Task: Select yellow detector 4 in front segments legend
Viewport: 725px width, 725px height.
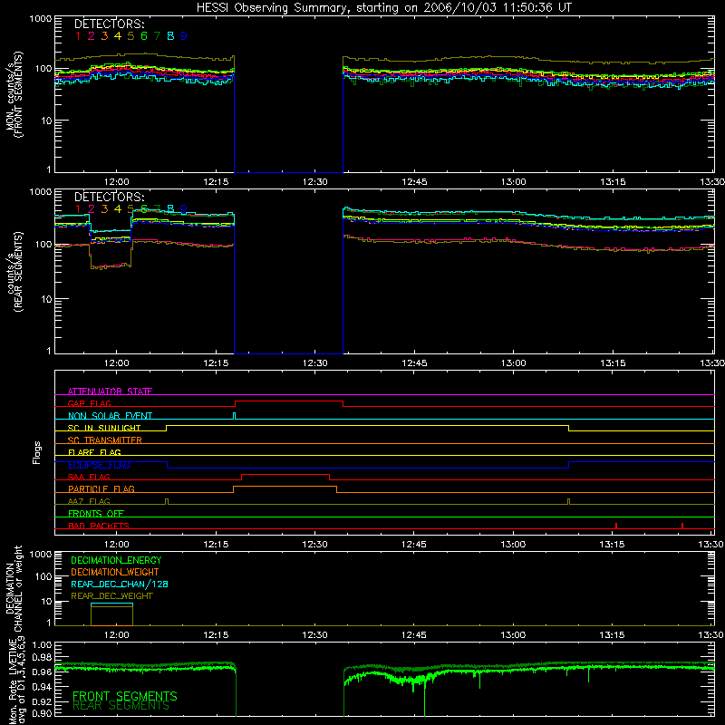Action: [x=118, y=35]
